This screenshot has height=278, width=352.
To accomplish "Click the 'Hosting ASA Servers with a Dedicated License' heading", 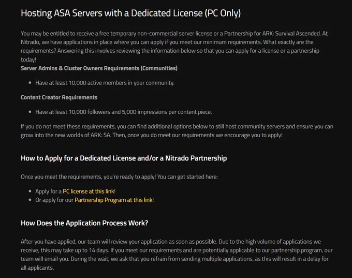I will 130,13.
